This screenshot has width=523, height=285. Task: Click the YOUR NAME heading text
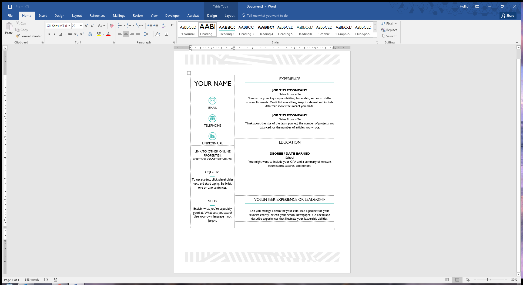[x=213, y=84]
